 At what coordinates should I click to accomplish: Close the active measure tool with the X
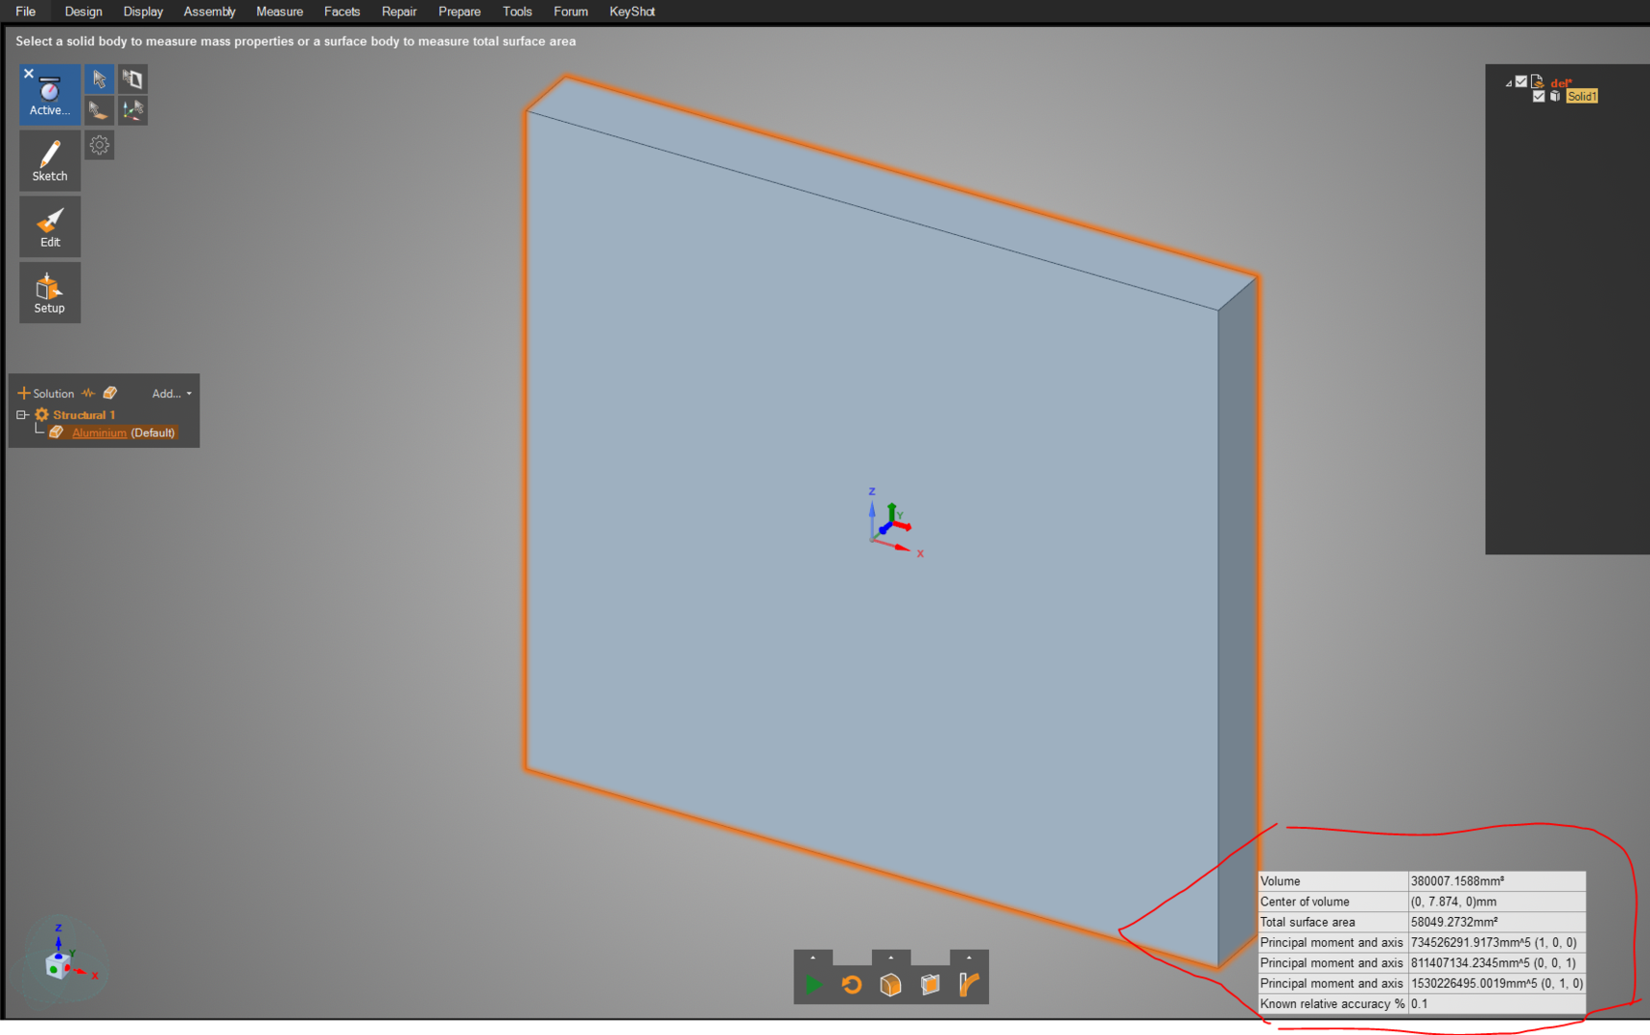(29, 74)
